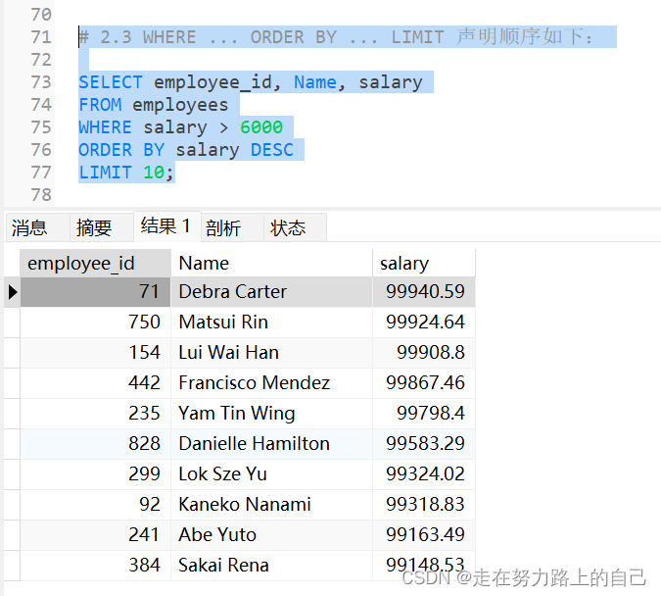
Task: Select the cell Sakai Rena
Action: click(x=271, y=566)
